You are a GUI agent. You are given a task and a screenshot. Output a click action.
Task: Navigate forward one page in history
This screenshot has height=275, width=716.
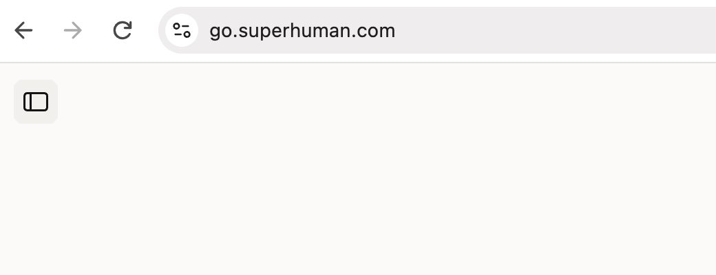[x=72, y=30]
